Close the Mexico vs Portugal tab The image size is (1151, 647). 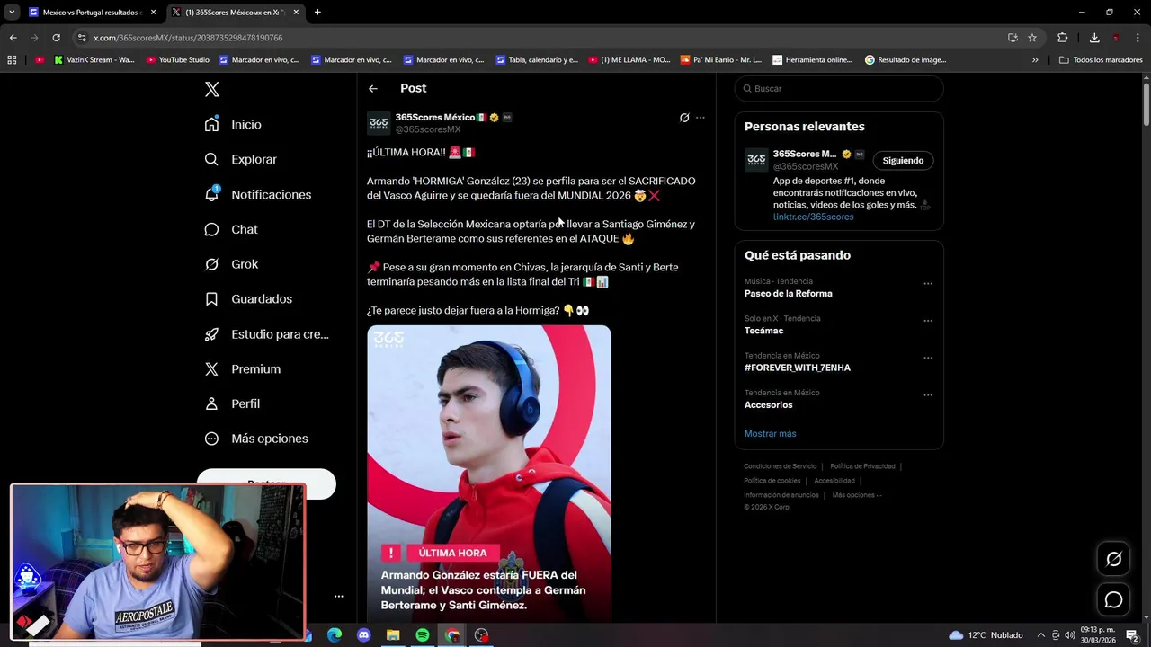[x=154, y=13]
